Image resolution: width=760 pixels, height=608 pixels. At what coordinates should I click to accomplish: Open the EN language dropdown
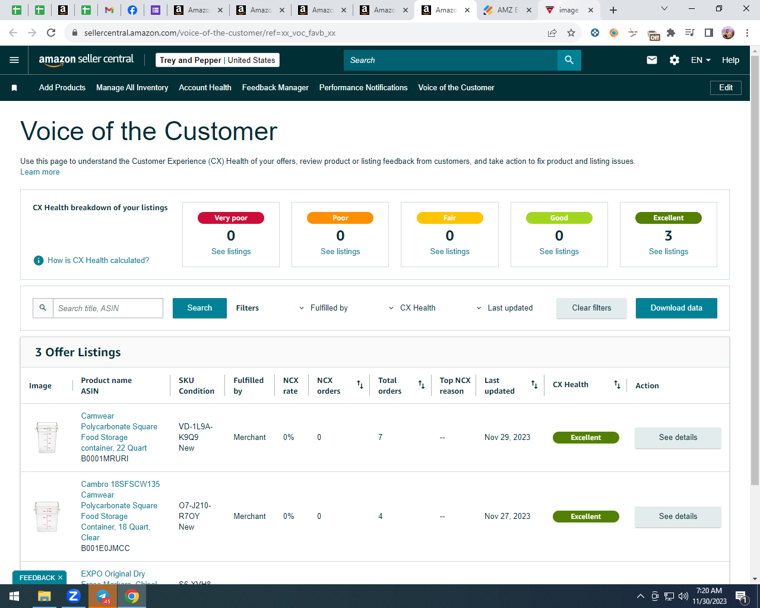pyautogui.click(x=701, y=60)
